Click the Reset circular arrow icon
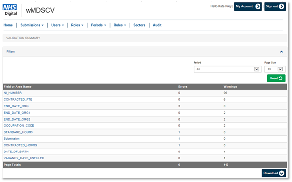 tap(281, 78)
